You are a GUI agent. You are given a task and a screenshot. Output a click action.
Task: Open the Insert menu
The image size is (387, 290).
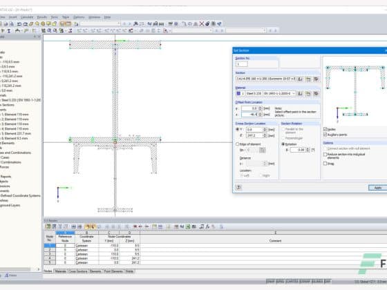tap(13, 17)
